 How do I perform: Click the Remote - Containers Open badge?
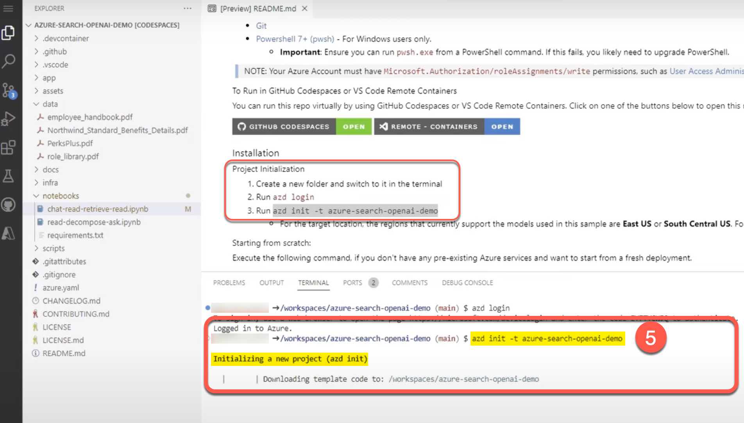[x=447, y=127]
